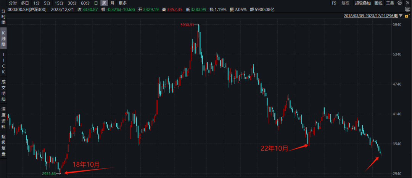The height and width of the screenshot is (178, 412).
Task: Open the TICK side panel item
Action: click(x=3, y=63)
